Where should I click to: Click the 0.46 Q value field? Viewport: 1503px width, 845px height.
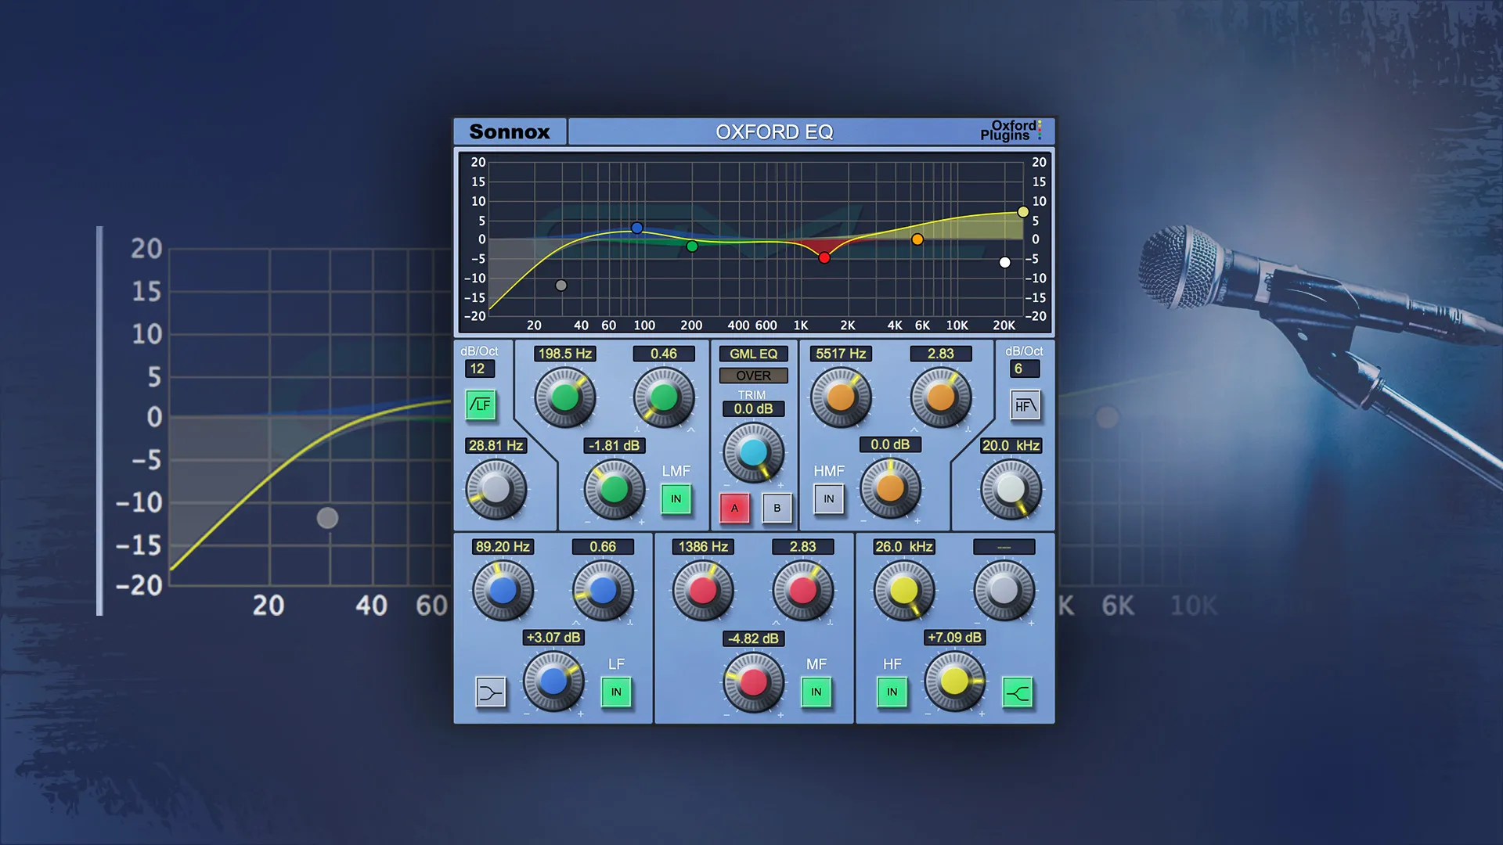point(664,354)
